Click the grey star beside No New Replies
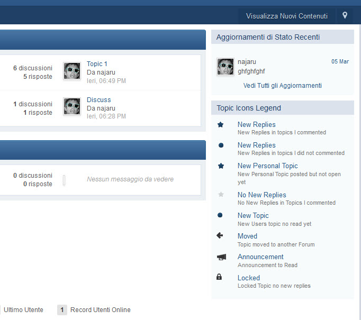Screen dimensions: 361x320 (x=221, y=195)
